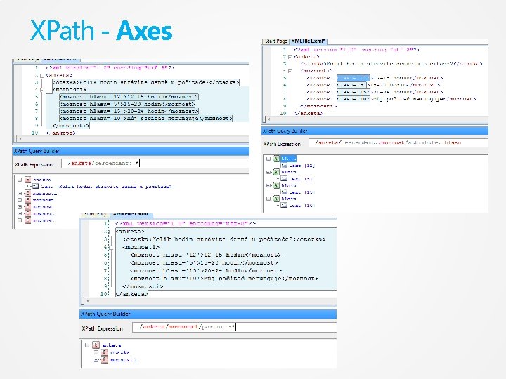Click scroll-left arrow in attribute window editor

click(268, 119)
